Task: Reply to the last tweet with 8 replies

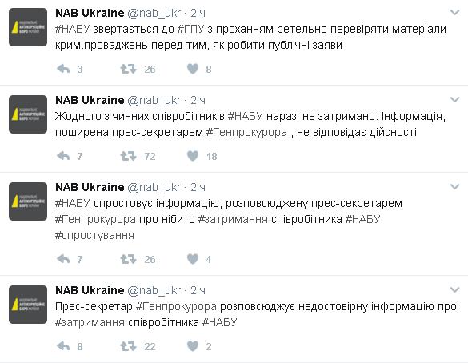Action: point(63,346)
